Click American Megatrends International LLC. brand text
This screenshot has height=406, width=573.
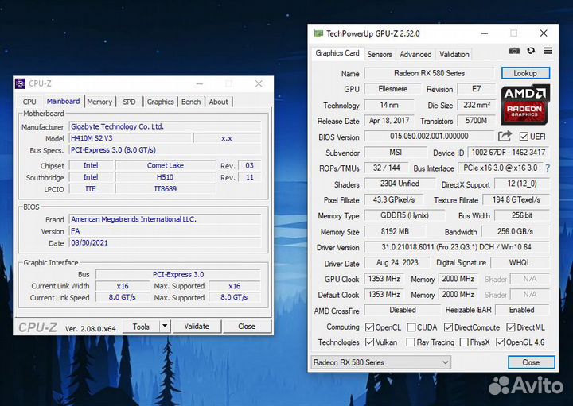tap(134, 219)
